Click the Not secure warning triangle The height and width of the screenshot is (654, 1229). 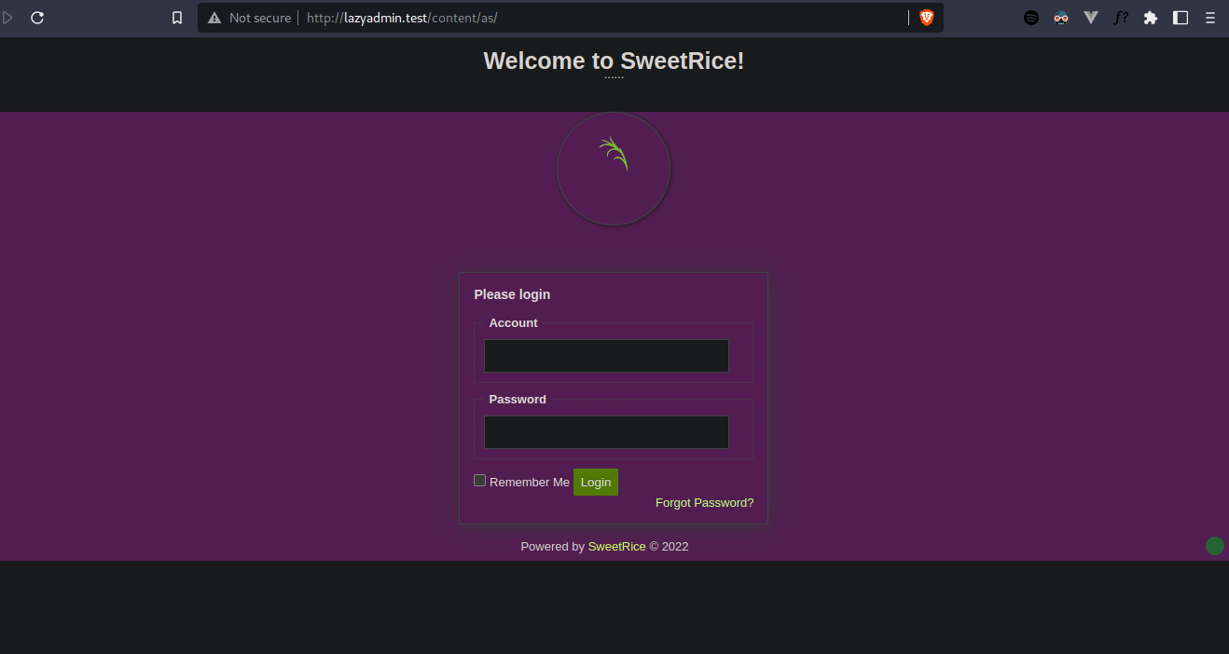(x=214, y=18)
